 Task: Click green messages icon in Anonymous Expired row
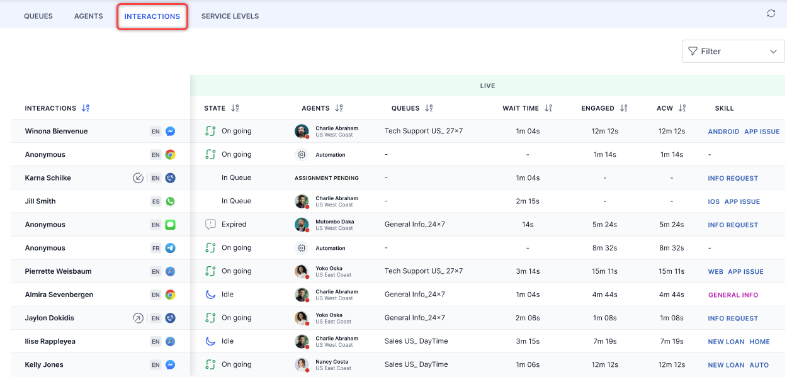(x=170, y=225)
